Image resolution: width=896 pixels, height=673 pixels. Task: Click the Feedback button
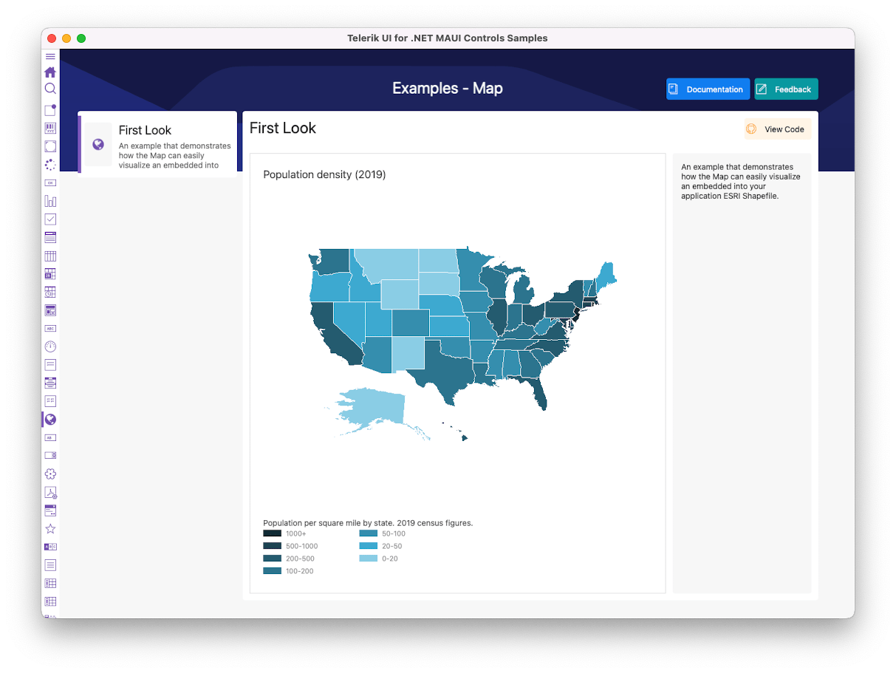coord(786,89)
